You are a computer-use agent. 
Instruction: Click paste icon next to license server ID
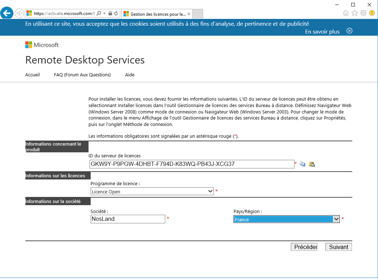[312, 164]
